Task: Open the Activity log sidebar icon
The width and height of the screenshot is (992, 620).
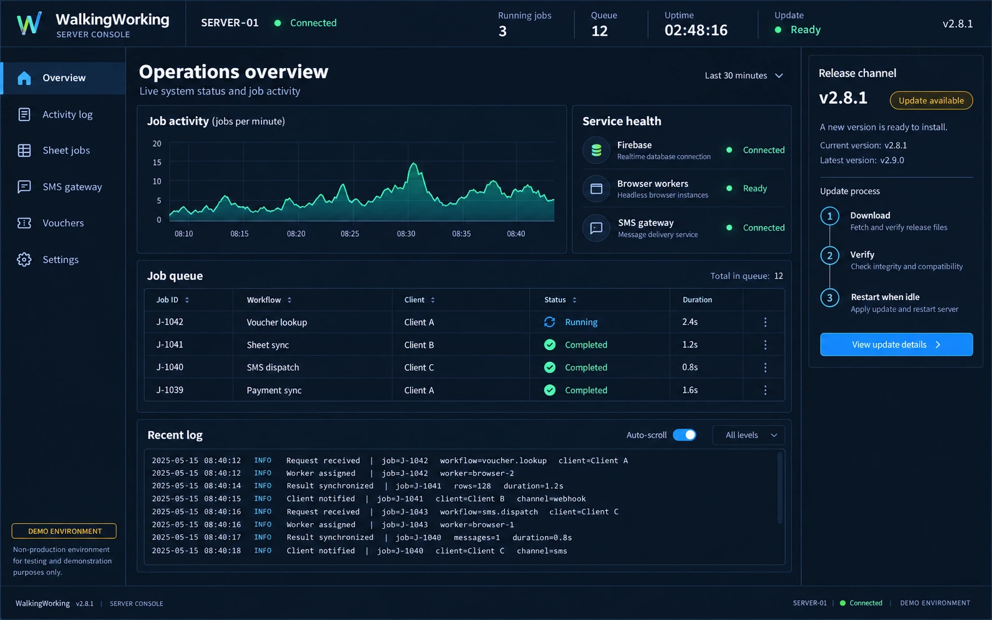Action: click(24, 114)
